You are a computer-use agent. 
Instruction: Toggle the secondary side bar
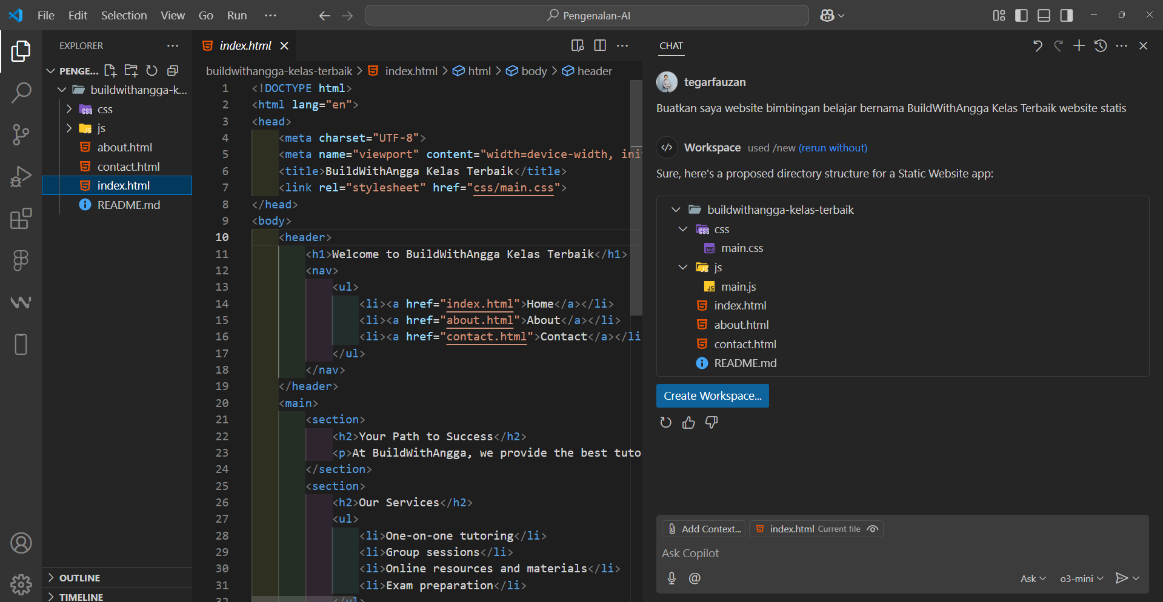click(1067, 15)
